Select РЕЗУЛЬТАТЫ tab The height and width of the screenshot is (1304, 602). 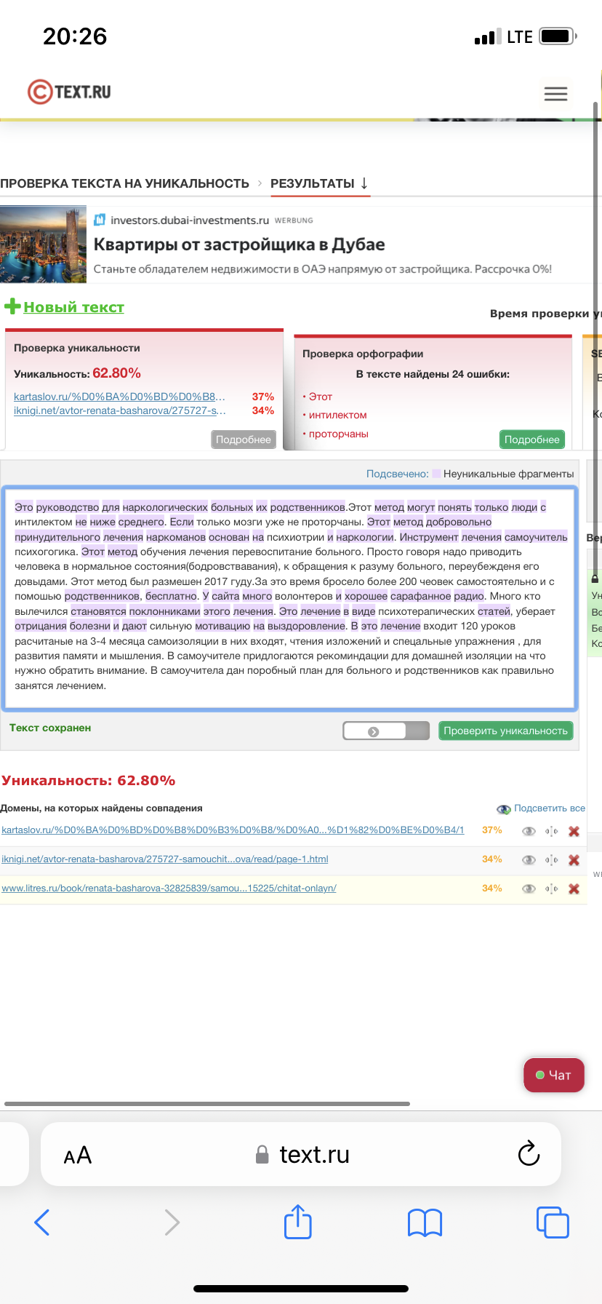[319, 183]
